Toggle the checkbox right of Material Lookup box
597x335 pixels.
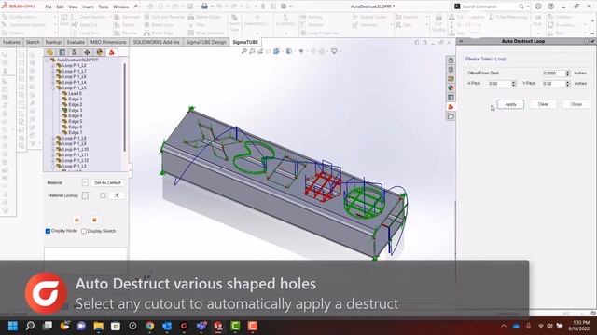pos(103,195)
